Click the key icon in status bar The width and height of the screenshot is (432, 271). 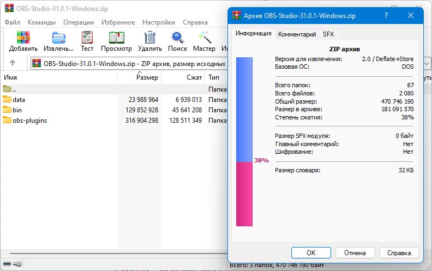(x=17, y=264)
